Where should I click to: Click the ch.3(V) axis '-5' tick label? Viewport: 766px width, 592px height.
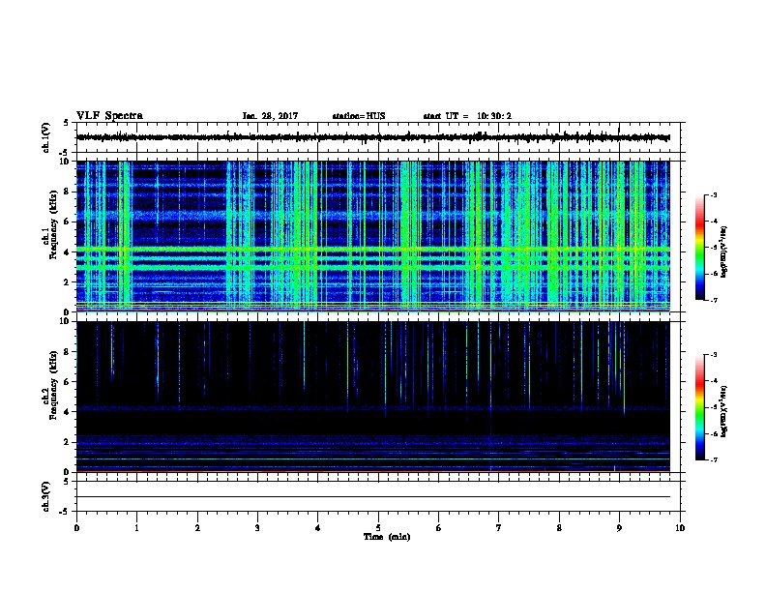coord(65,512)
